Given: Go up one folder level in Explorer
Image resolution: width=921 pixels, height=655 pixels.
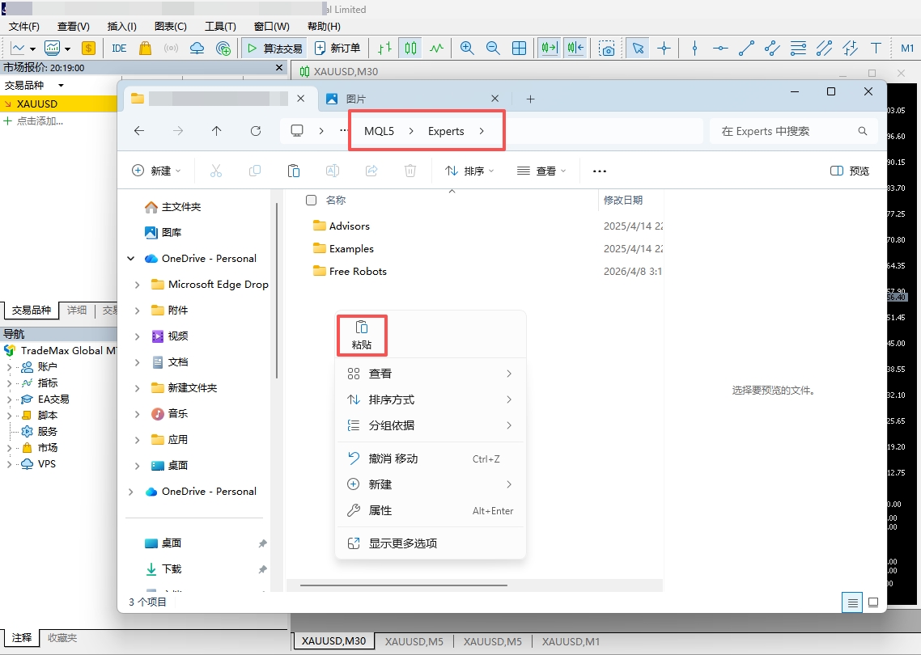Looking at the screenshot, I should pyautogui.click(x=216, y=132).
